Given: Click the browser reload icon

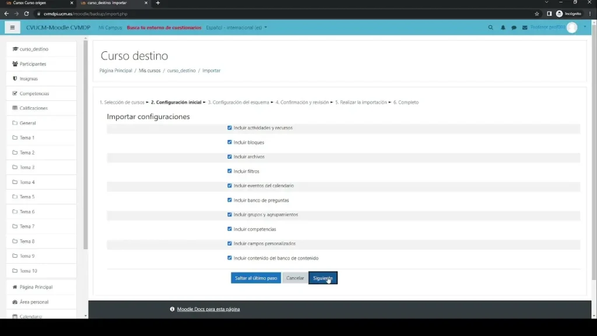Looking at the screenshot, I should click(27, 13).
